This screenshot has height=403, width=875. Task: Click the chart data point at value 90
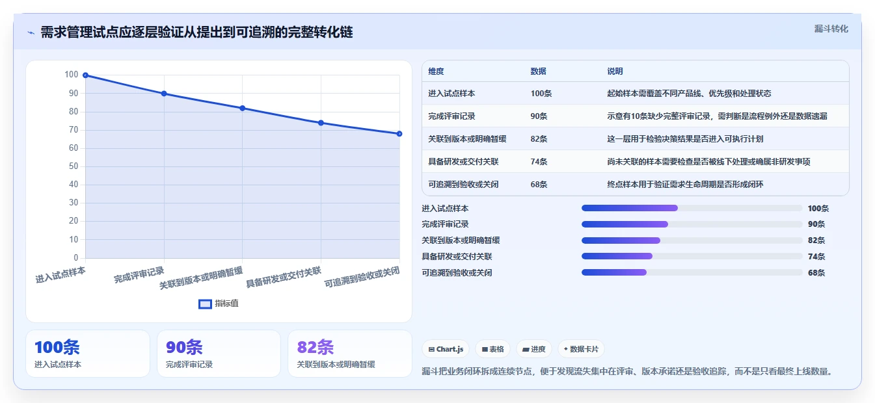click(x=164, y=94)
